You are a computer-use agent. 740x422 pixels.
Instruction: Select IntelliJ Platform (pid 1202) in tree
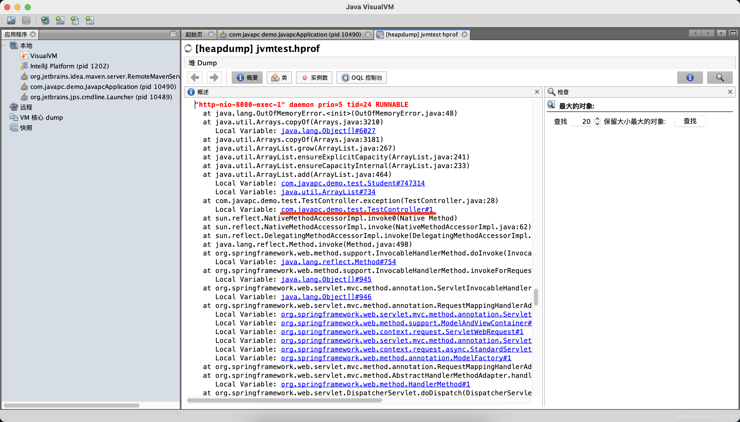69,66
